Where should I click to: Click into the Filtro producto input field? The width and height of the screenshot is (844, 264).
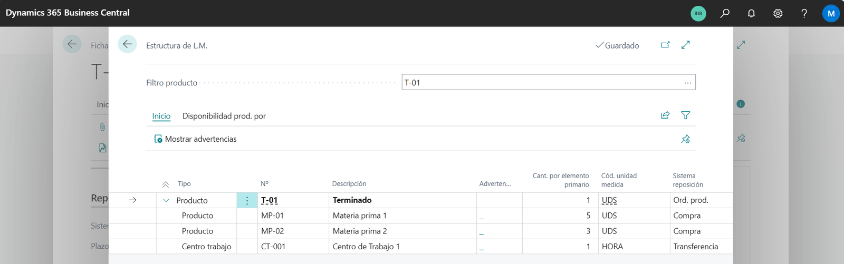538,83
